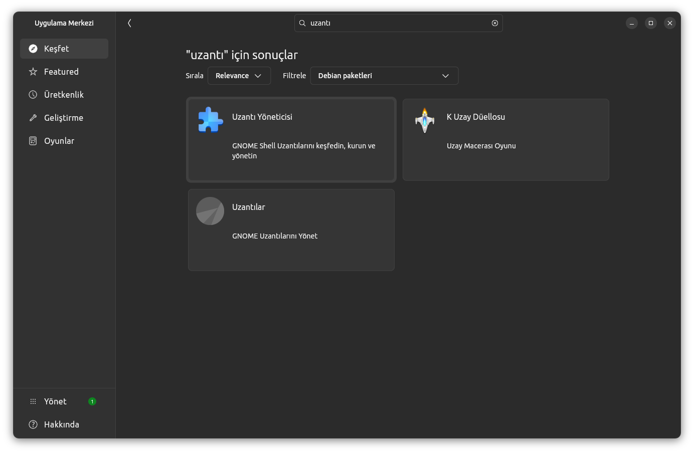Click the K Uzay Düellosu spaceship icon

click(425, 120)
